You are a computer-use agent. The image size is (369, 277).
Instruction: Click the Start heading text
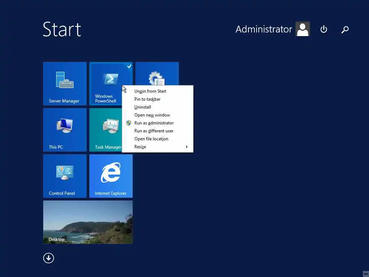(x=62, y=29)
